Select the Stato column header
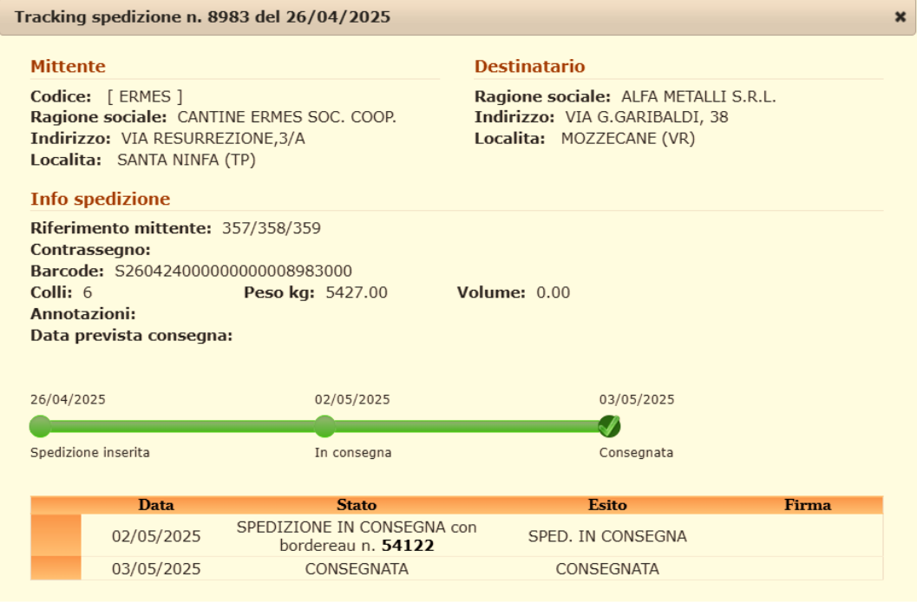Image resolution: width=917 pixels, height=603 pixels. coord(357,505)
